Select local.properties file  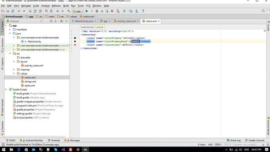pos(24,117)
